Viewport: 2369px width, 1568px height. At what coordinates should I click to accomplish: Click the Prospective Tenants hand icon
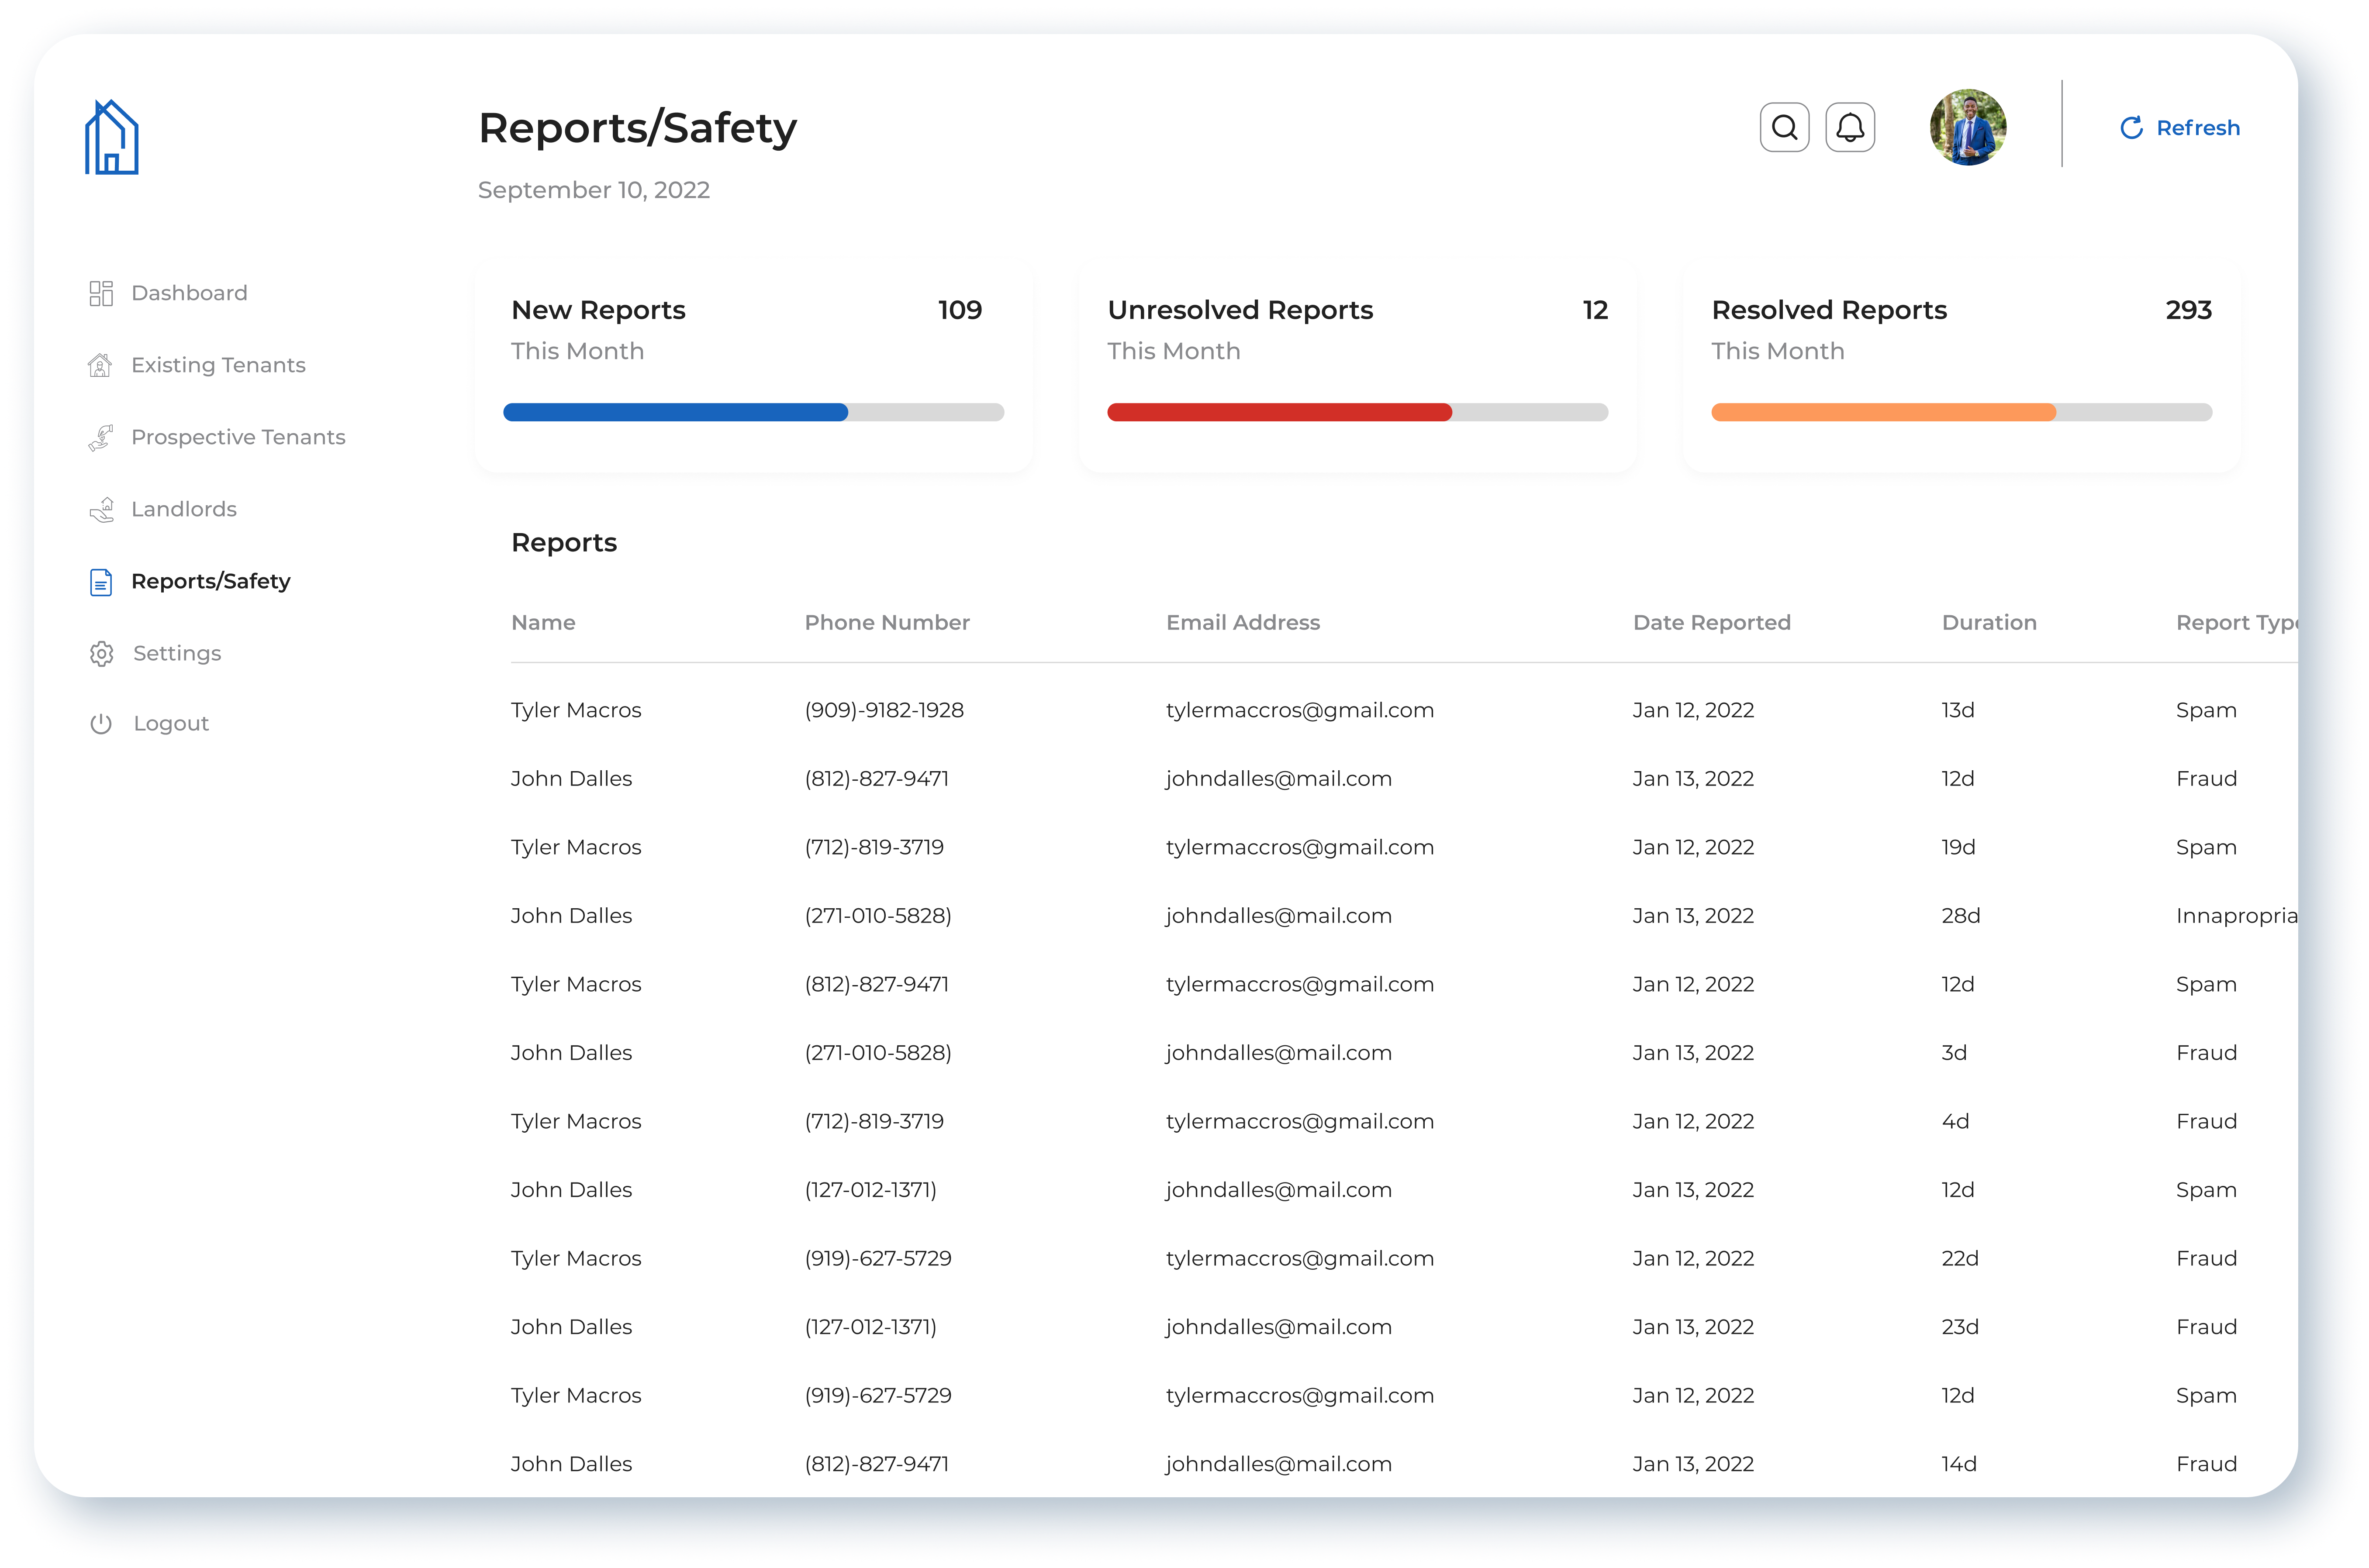tap(100, 437)
